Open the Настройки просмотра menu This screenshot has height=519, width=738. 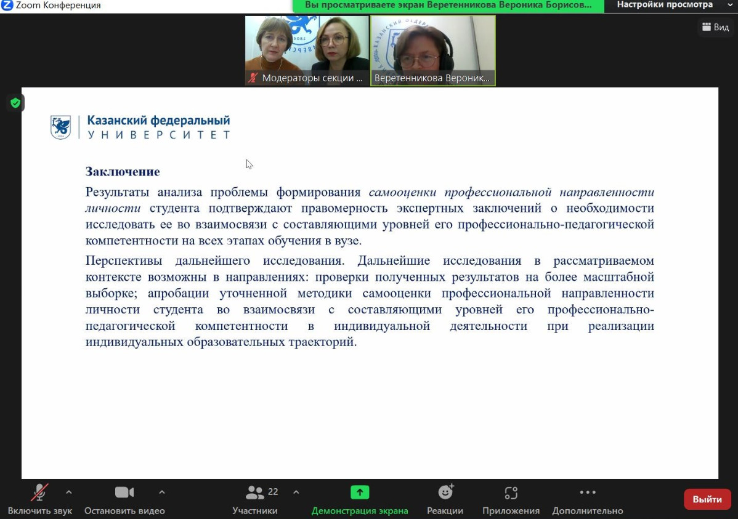point(665,5)
